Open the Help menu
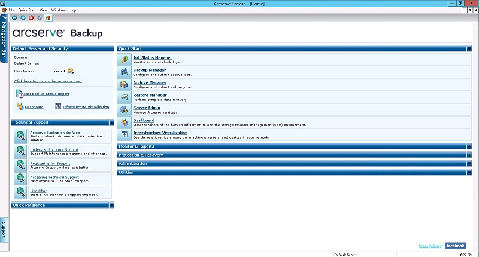The width and height of the screenshot is (479, 257). [72, 10]
